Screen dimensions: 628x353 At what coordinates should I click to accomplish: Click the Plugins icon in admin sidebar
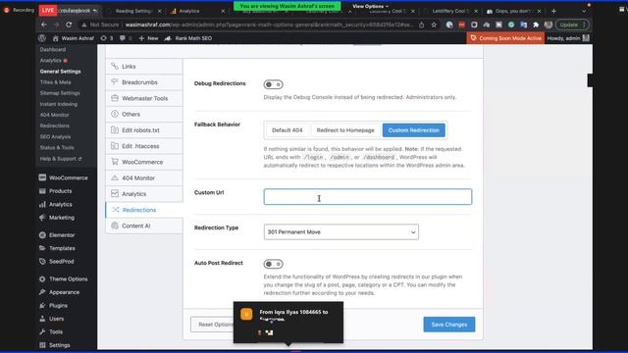[42, 305]
